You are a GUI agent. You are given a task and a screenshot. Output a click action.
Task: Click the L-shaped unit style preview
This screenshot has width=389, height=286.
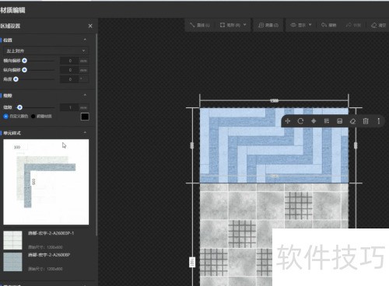(46, 182)
